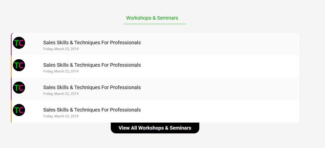Viewport: 325px width, 148px height.
Task: Open the first Sales Skills & Techniques listing title
Action: [92, 43]
